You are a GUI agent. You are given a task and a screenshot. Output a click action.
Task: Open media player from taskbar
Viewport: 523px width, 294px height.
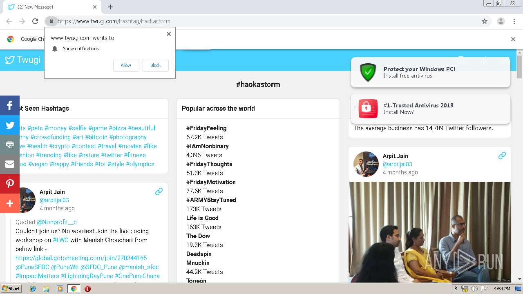pos(60,289)
